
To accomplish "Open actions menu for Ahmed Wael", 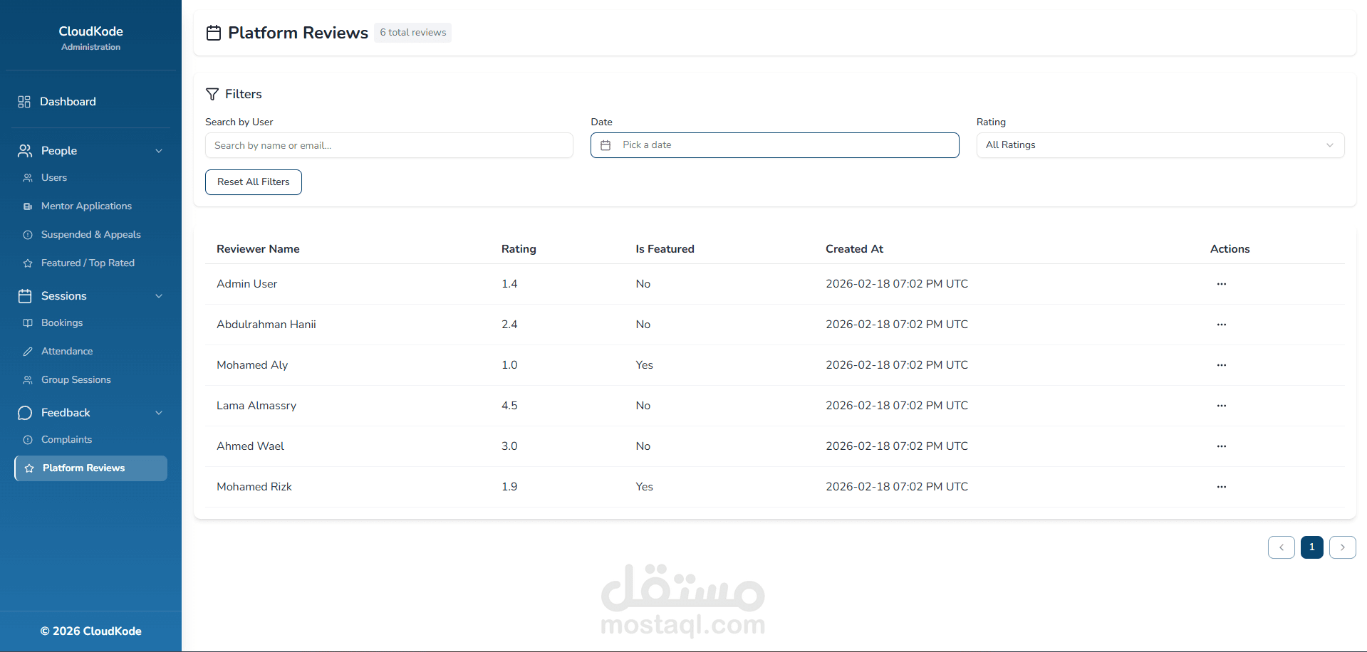I will point(1222,446).
